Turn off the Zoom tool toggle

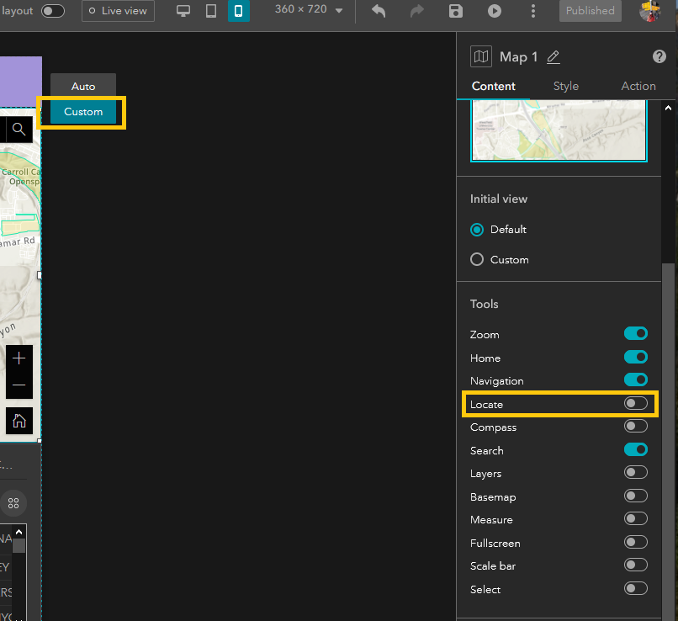(x=635, y=334)
